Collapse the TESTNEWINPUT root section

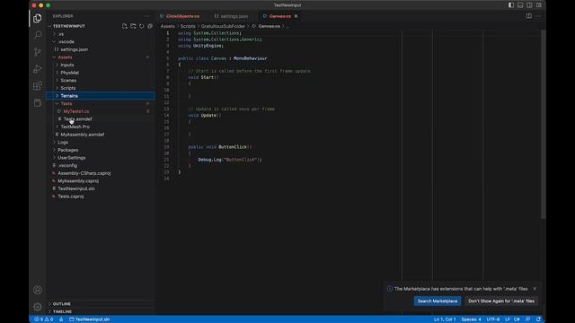(69, 26)
